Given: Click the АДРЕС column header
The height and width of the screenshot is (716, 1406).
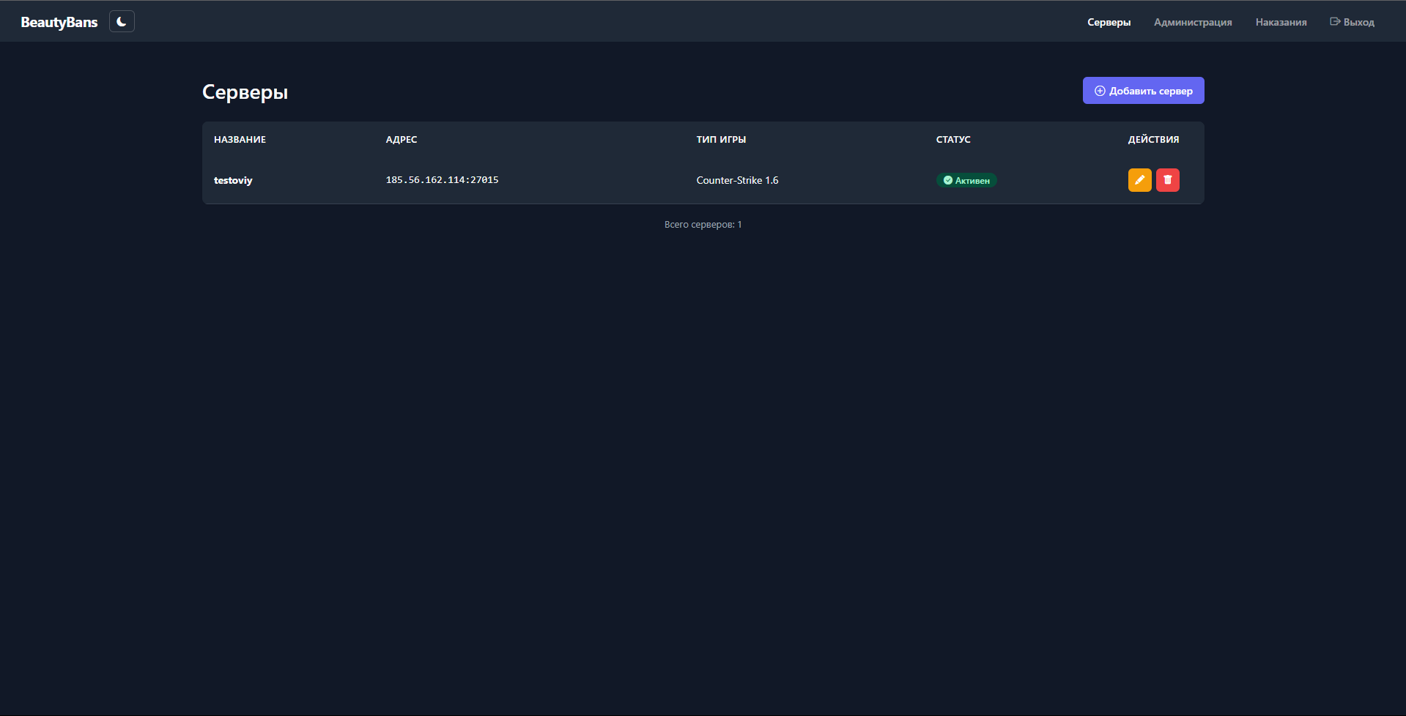Looking at the screenshot, I should pos(402,139).
